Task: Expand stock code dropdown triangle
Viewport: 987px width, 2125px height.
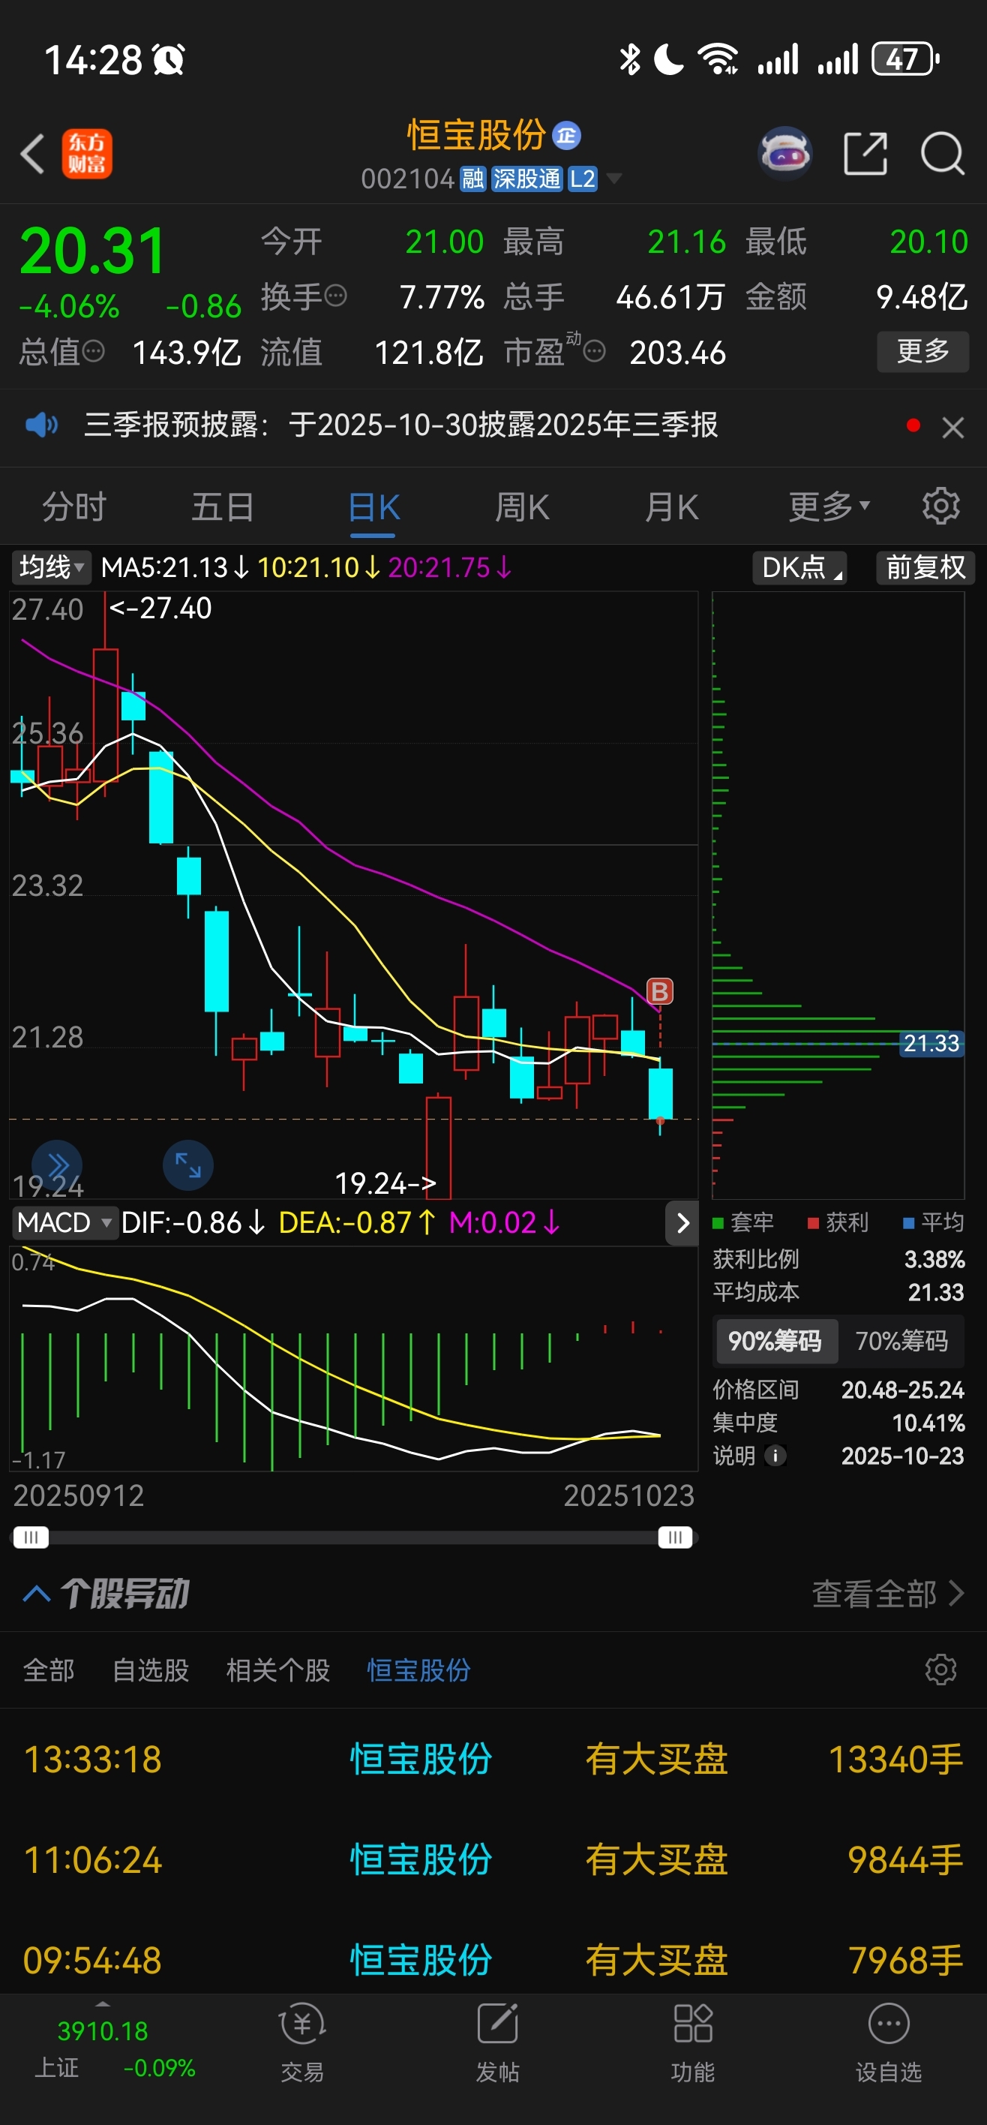Action: (613, 178)
